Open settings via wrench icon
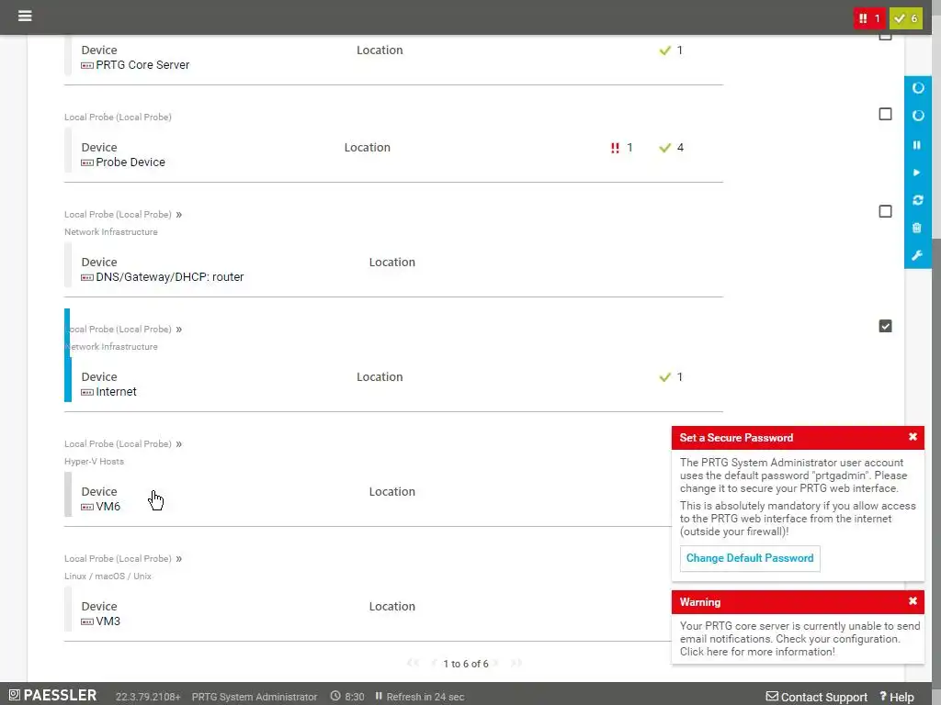 click(917, 255)
